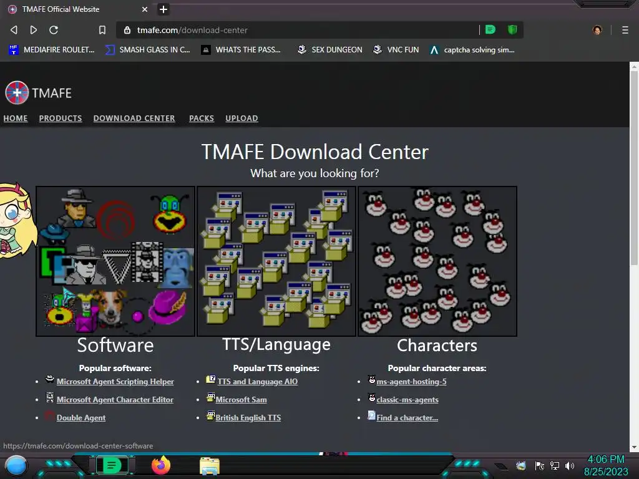Launch Firefox from the taskbar

coord(161,465)
